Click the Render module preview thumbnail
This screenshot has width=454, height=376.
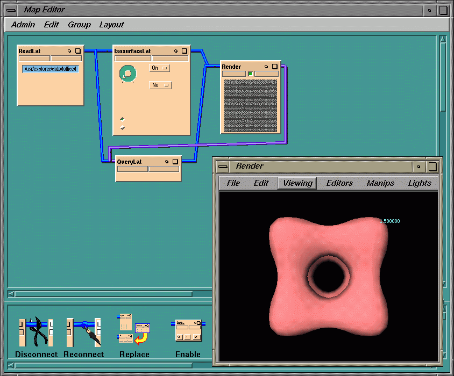(250, 105)
